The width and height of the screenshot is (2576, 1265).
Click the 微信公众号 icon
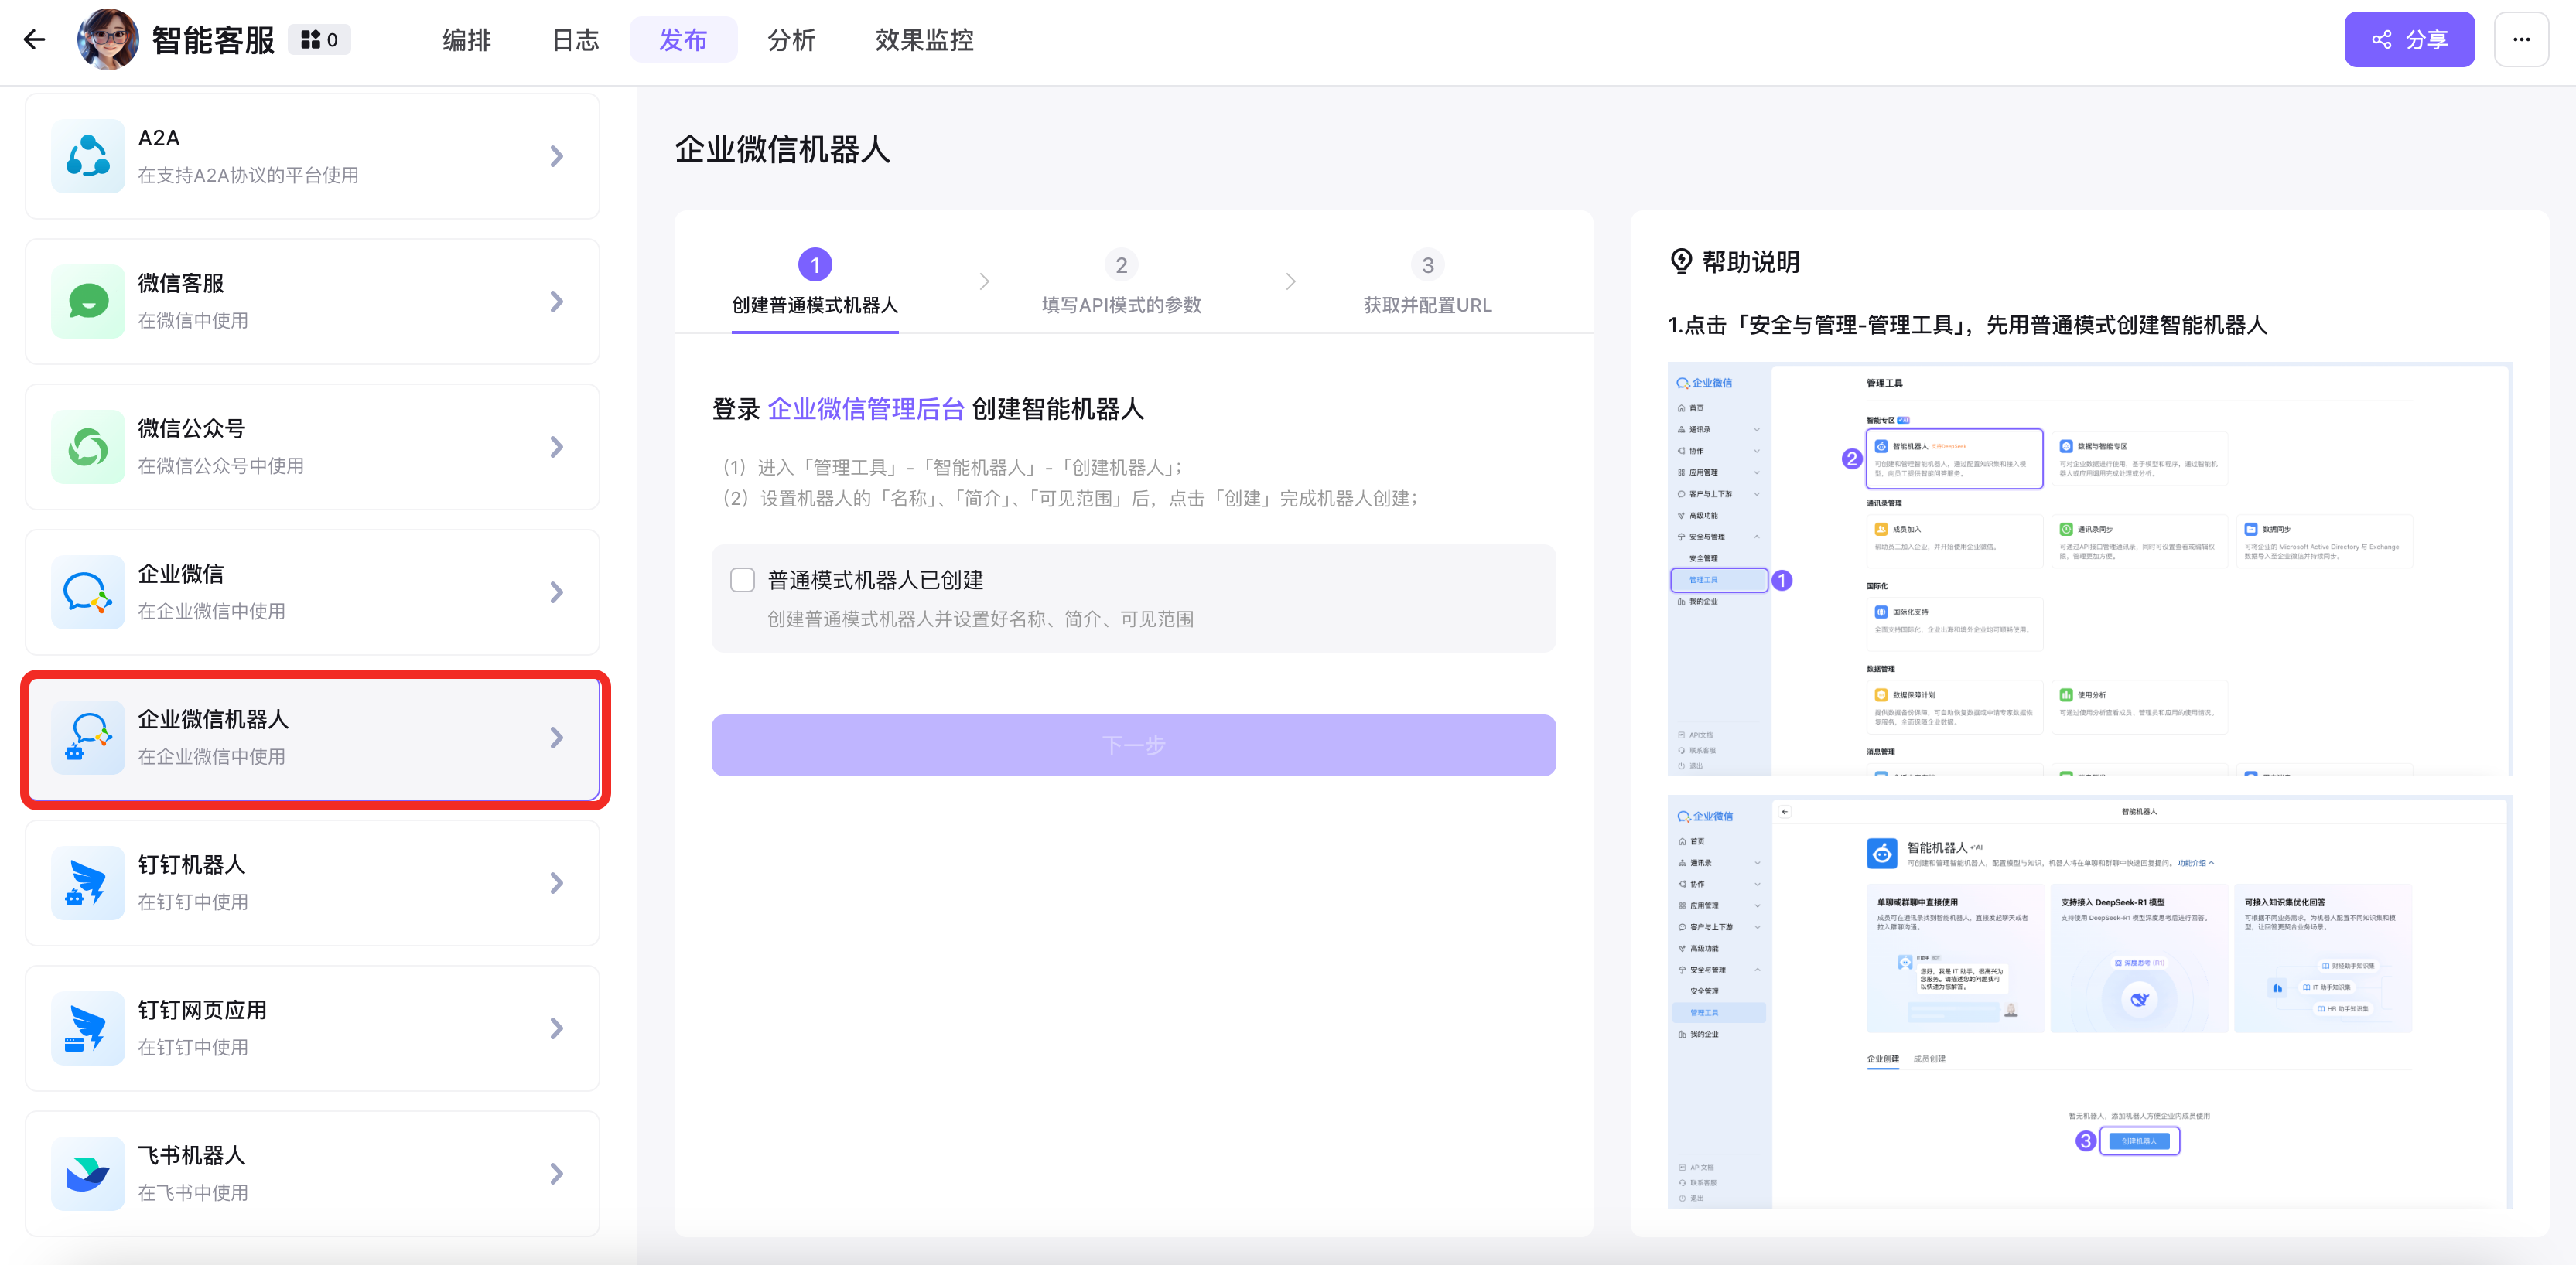[x=88, y=447]
